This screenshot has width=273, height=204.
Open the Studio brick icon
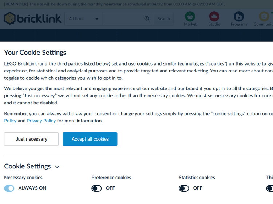point(214,17)
